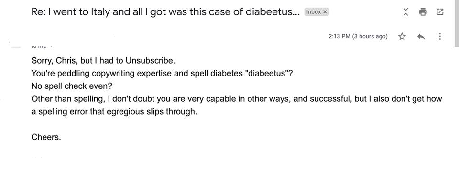Open the email in a new window
Viewport: 459px width, 173px height.
pyautogui.click(x=440, y=12)
